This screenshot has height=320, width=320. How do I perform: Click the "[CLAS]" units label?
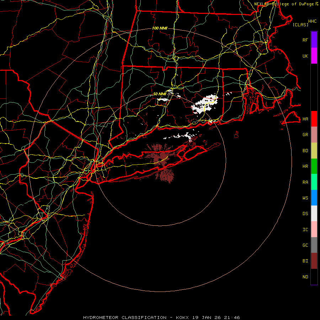pos(300,25)
